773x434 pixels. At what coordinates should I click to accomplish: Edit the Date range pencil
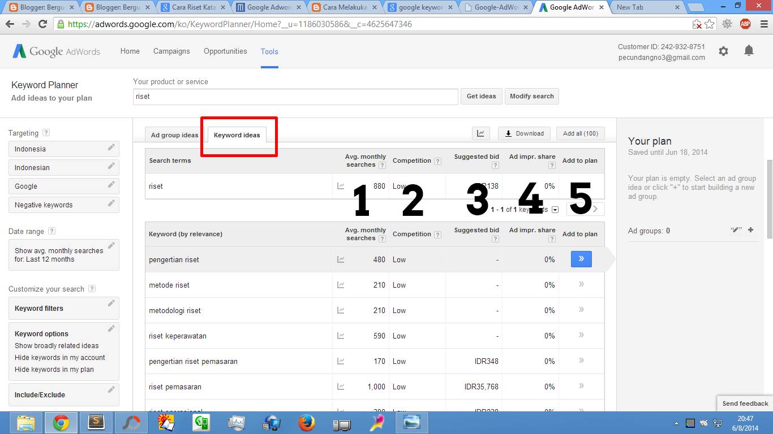tap(111, 246)
